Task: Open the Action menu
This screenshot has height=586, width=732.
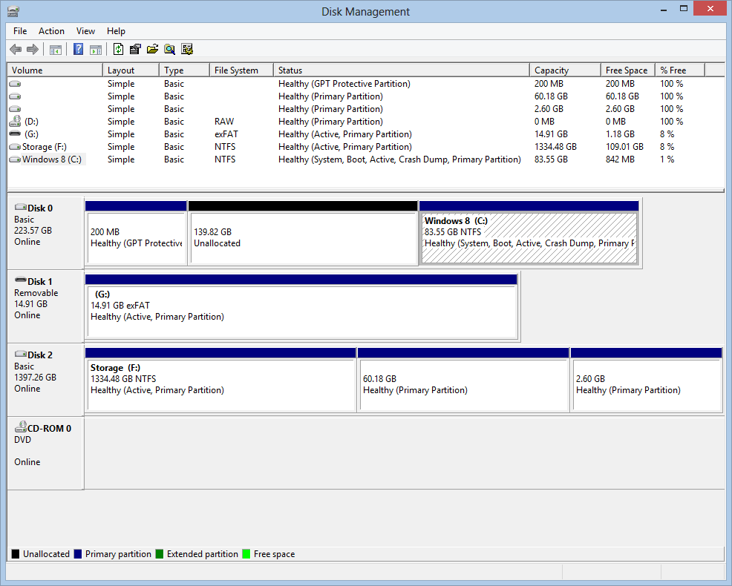Action: pyautogui.click(x=51, y=31)
